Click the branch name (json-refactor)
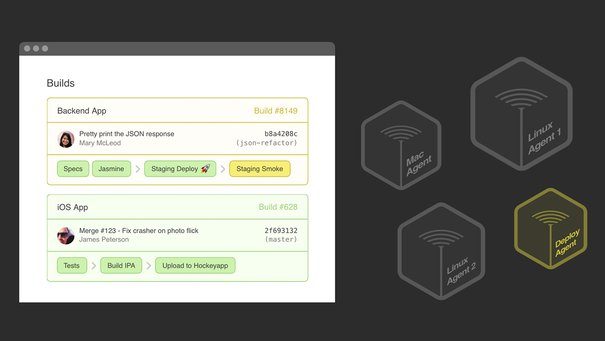 (x=267, y=143)
